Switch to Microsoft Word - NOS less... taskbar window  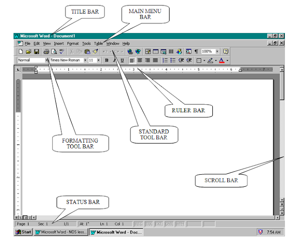tap(61, 232)
